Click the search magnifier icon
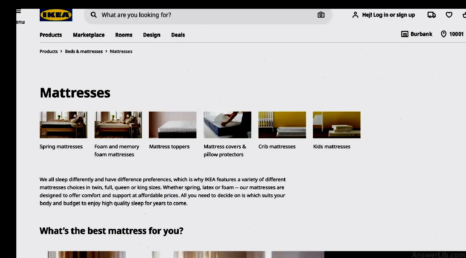This screenshot has width=466, height=258. click(x=93, y=15)
